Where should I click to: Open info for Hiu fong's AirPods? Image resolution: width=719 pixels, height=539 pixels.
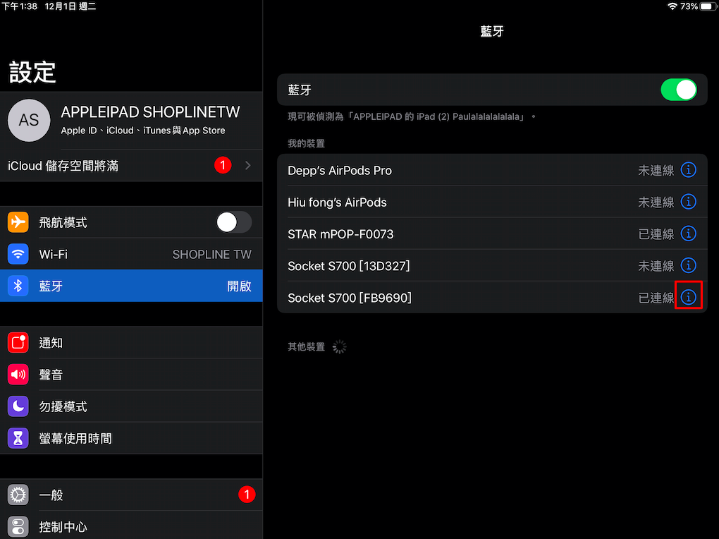tap(688, 202)
